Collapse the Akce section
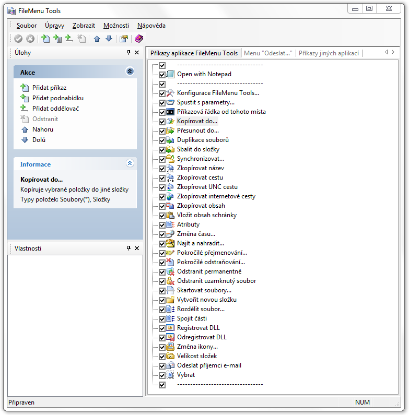 click(x=130, y=72)
